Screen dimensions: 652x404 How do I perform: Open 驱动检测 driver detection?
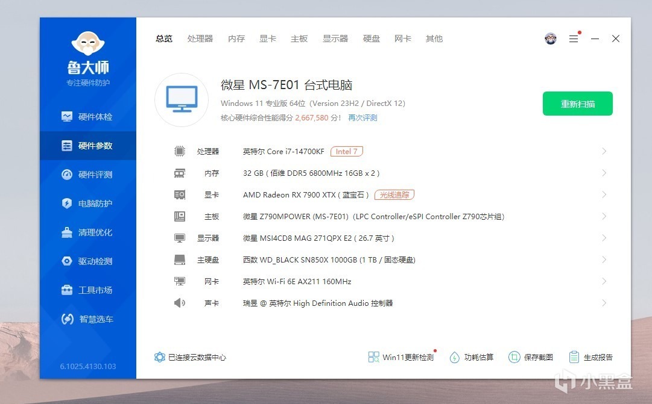click(87, 261)
